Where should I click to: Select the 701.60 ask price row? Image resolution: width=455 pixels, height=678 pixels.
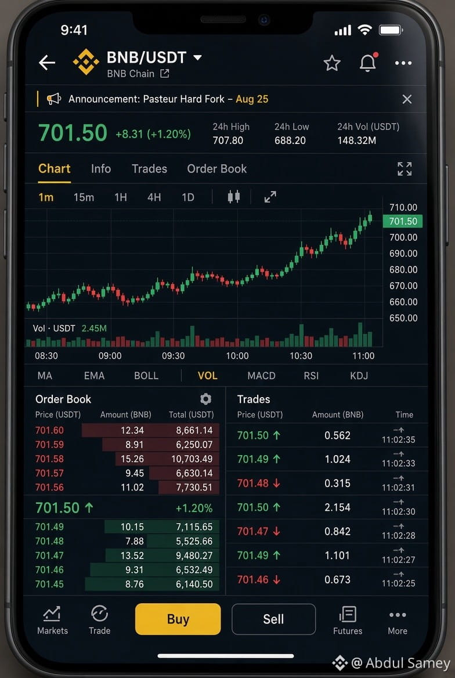127,430
